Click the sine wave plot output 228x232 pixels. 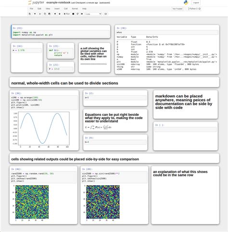click(x=41, y=130)
